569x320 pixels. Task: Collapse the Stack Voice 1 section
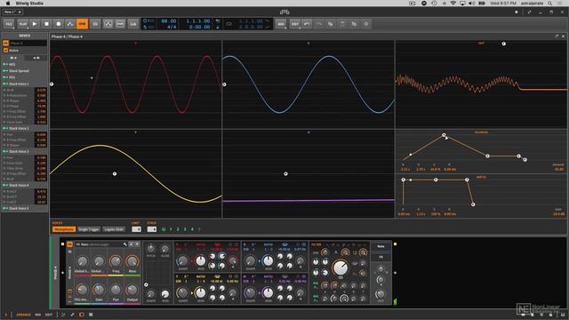[5, 84]
